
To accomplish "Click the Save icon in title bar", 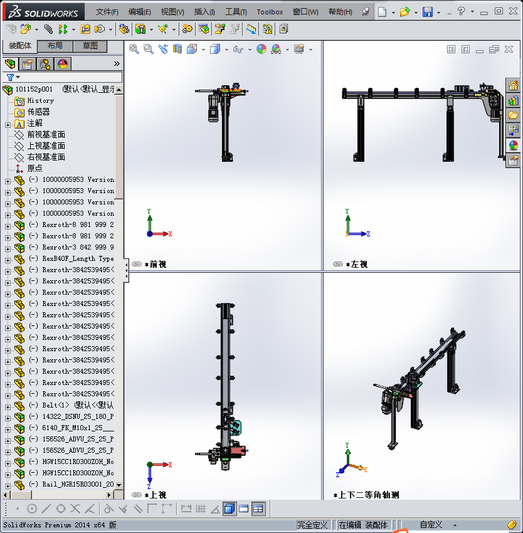I will click(x=428, y=12).
